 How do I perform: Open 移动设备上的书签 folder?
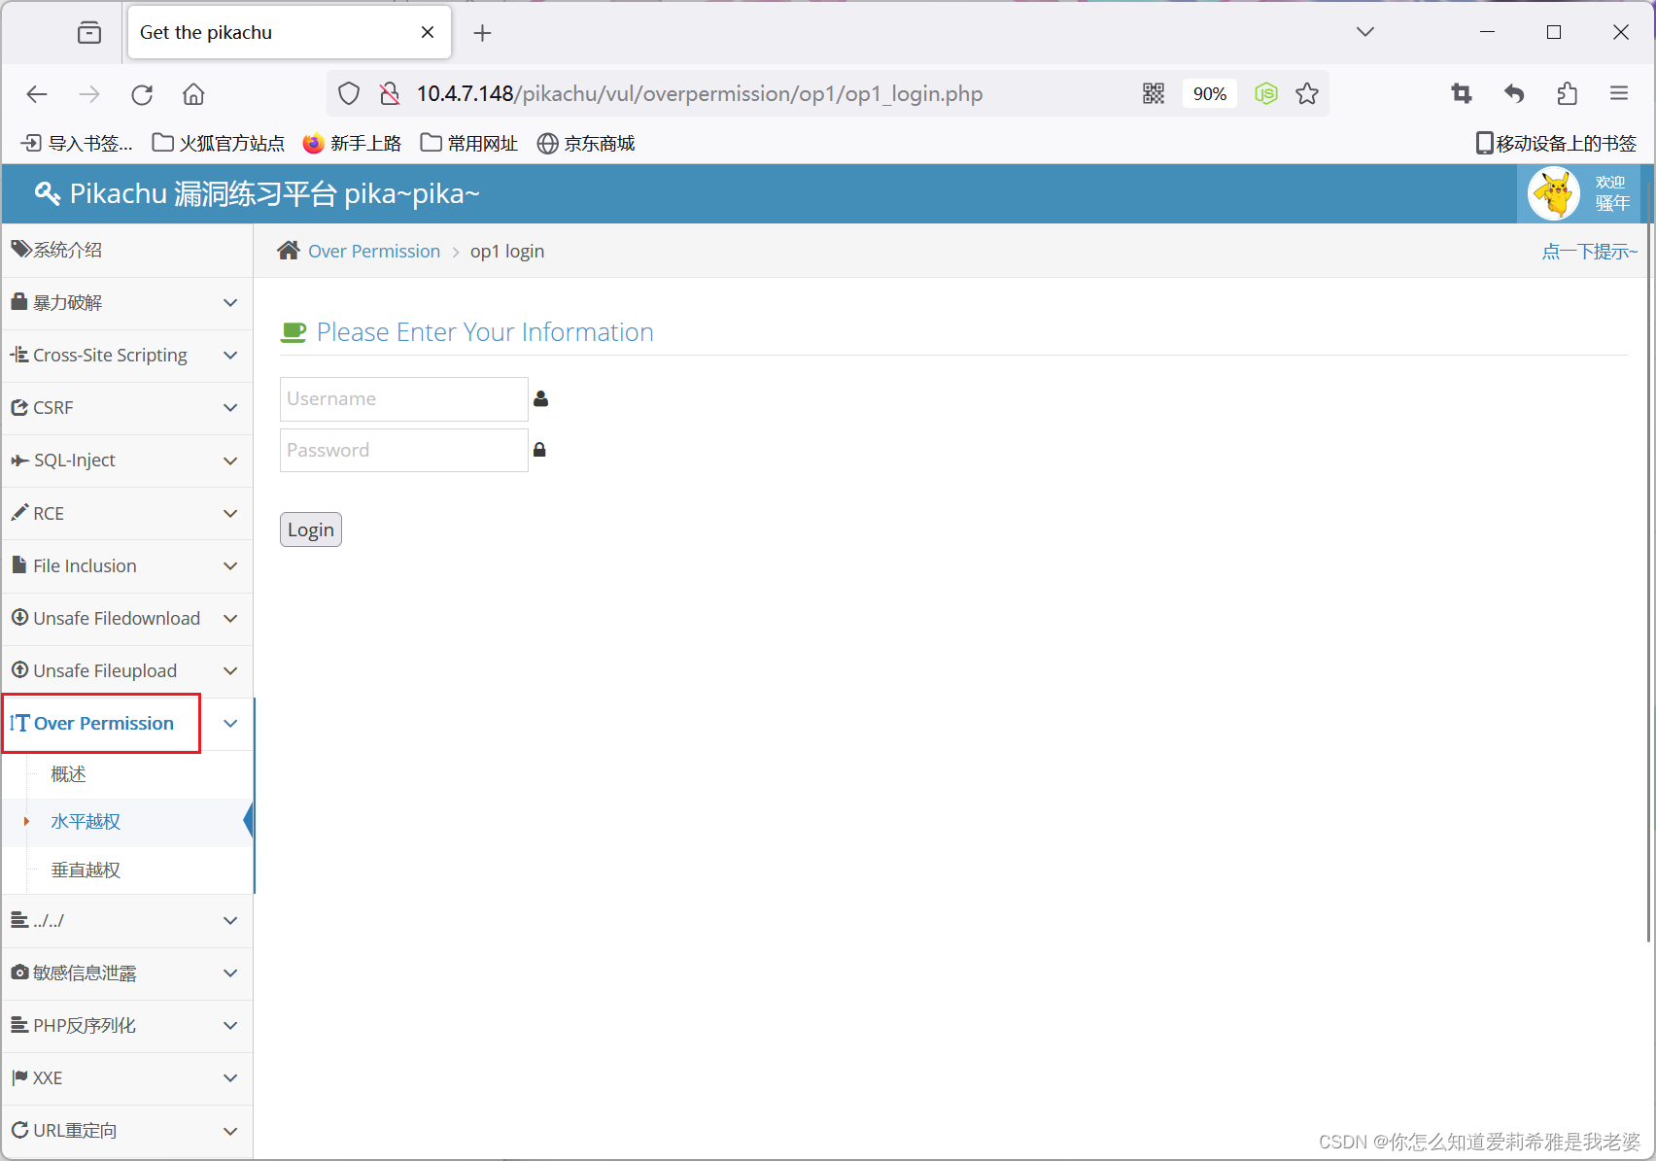tap(1556, 144)
